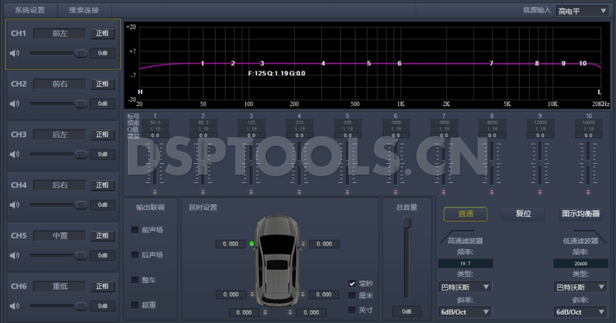Check 英寸 delay unit checkbox
This screenshot has height=323, width=616.
click(352, 310)
